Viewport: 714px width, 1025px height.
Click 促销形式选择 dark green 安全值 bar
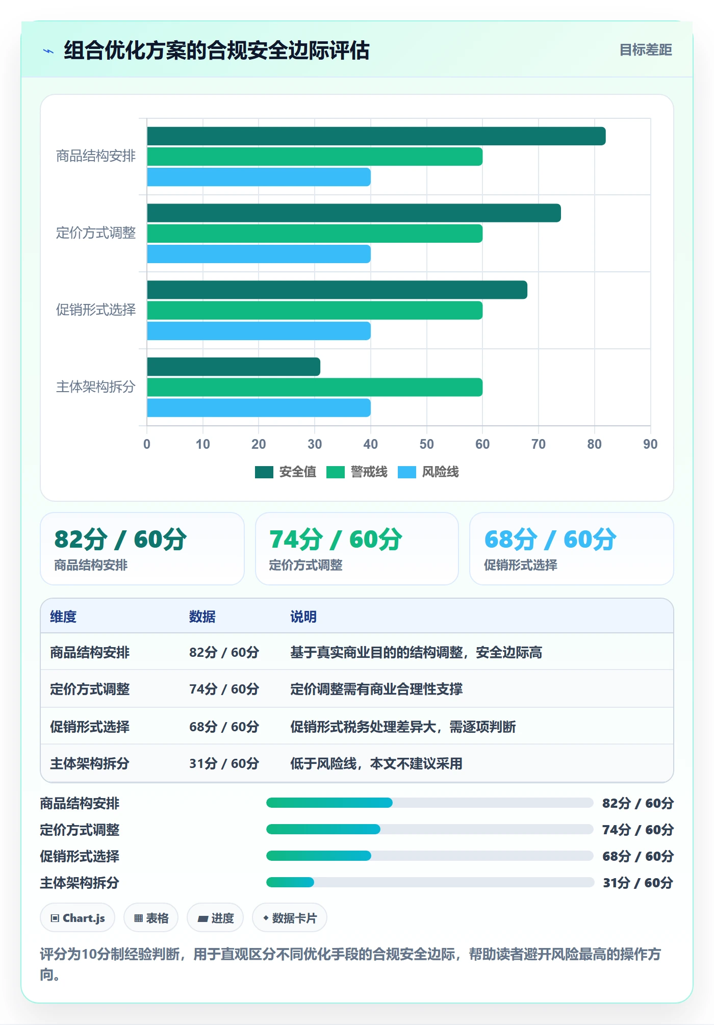pos(337,290)
